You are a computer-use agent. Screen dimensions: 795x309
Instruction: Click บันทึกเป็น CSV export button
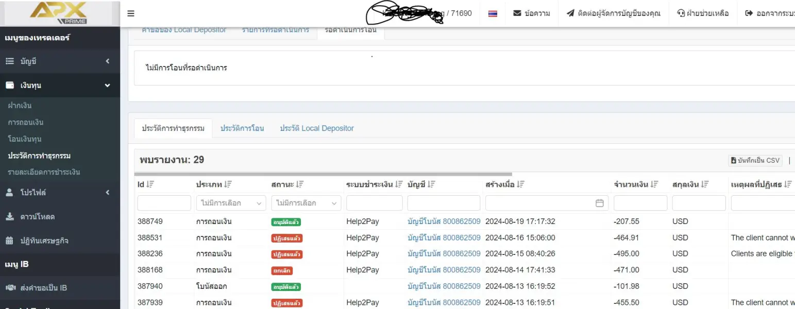755,161
